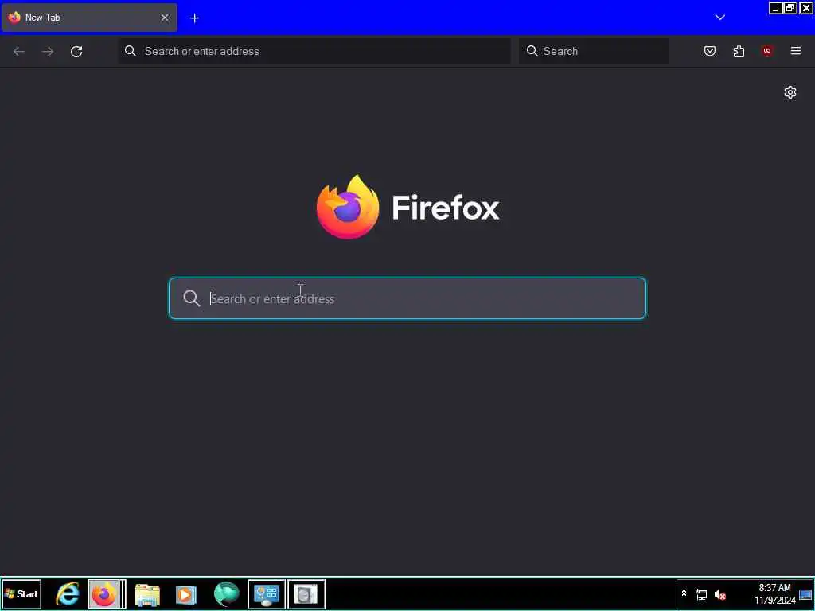Open the Extensions puzzle-piece icon
The height and width of the screenshot is (611, 815).
pos(739,51)
